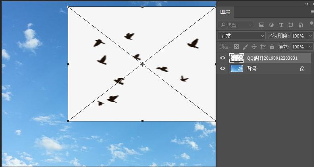This screenshot has width=314, height=167.
Task: Select the shape layer filter icon
Action: [x=291, y=25]
